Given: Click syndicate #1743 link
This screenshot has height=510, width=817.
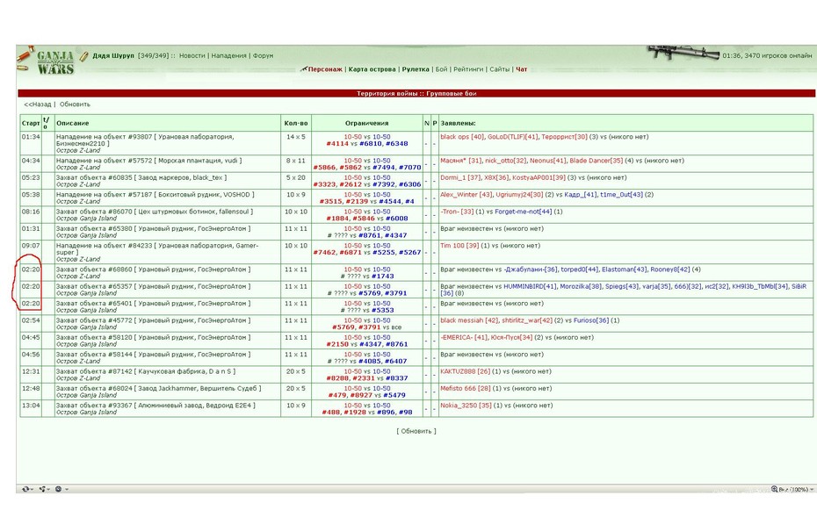Looking at the screenshot, I should click(383, 277).
